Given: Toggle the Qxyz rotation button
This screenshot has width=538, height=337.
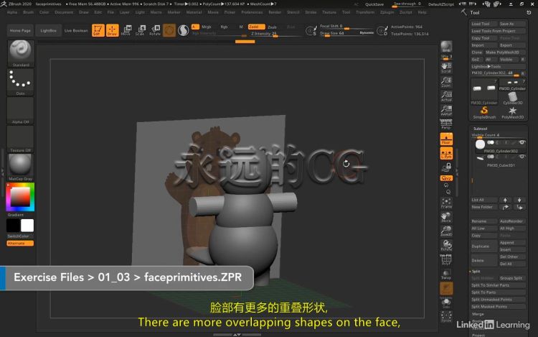Looking at the screenshot, I should coord(446,178).
